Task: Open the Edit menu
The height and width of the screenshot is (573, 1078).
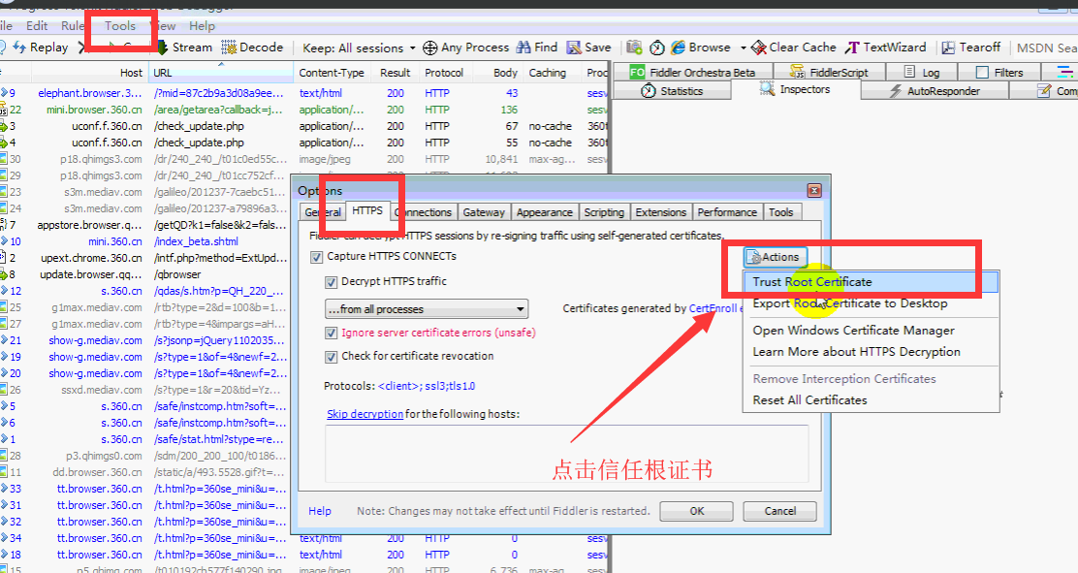Action: (37, 26)
